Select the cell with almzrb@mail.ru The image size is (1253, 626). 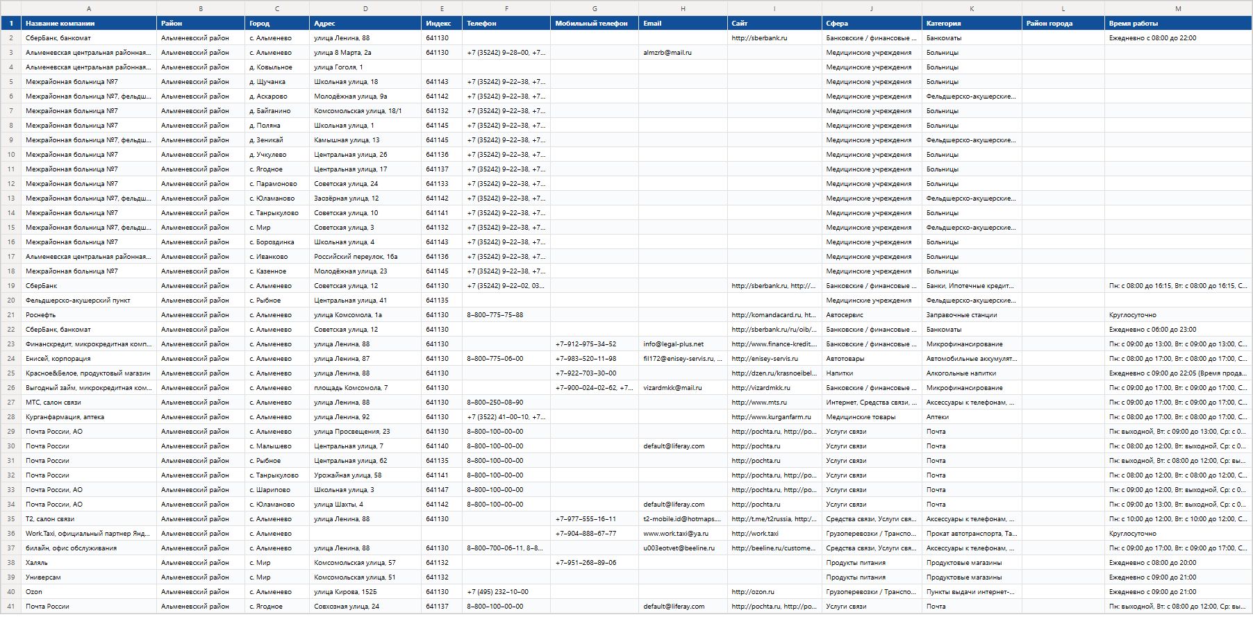(x=683, y=53)
